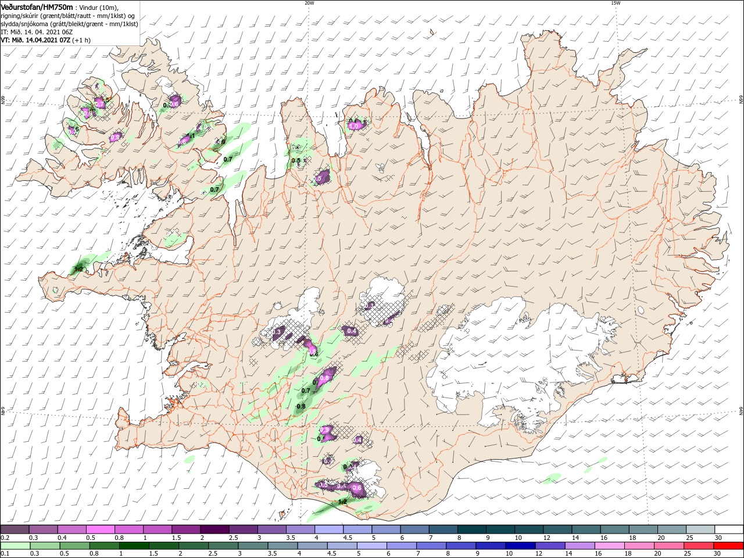
Task: Click the 0.8 rain value label on the map
Action: [x=301, y=406]
